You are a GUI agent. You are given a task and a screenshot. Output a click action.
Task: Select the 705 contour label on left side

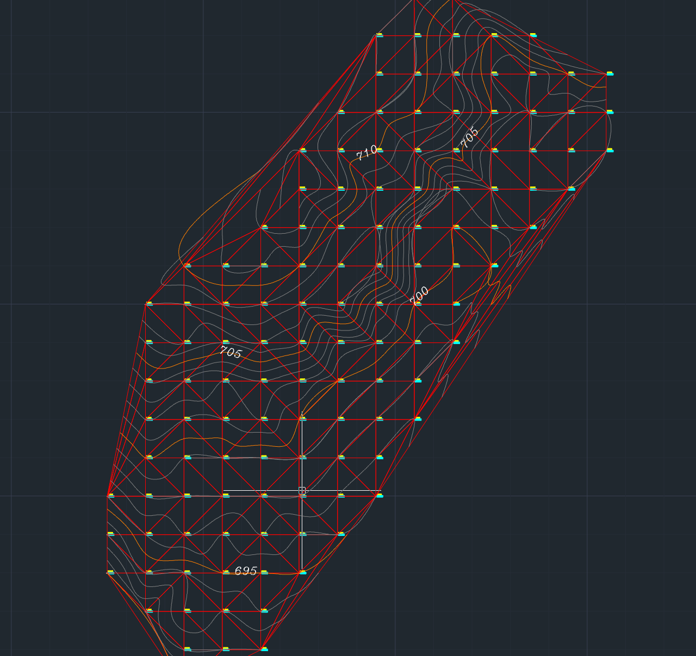pyautogui.click(x=231, y=352)
